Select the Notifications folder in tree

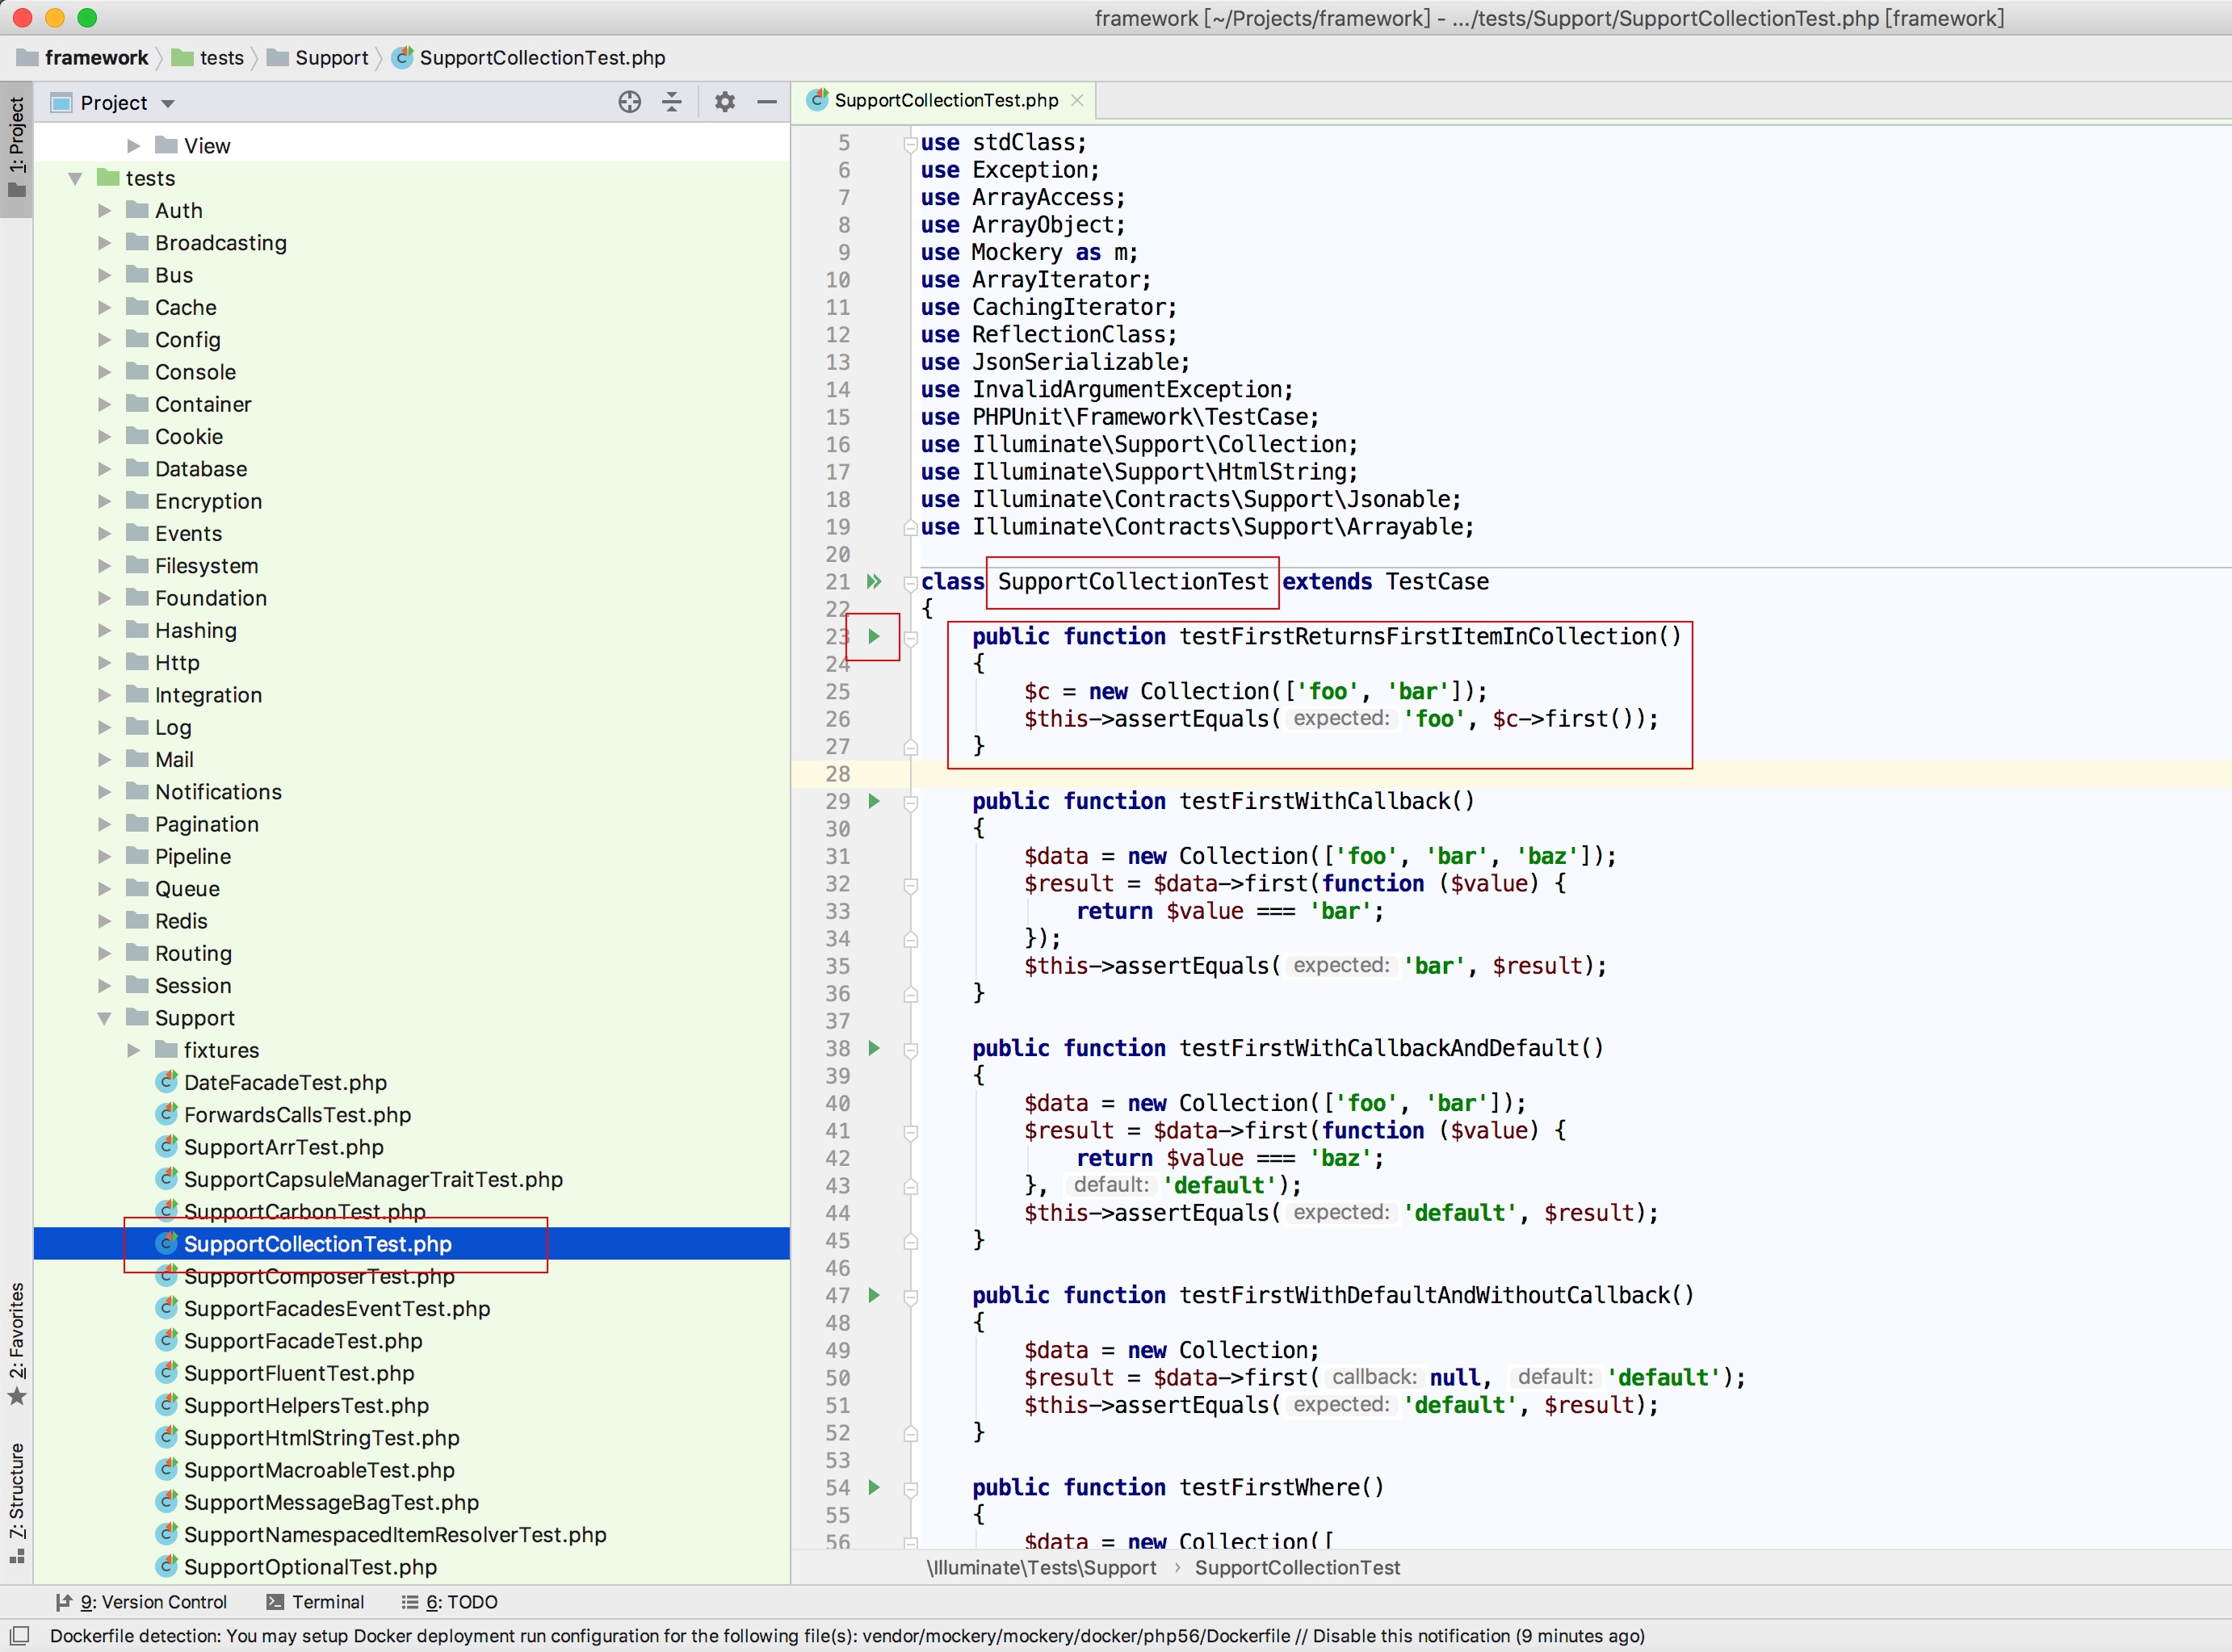point(218,792)
